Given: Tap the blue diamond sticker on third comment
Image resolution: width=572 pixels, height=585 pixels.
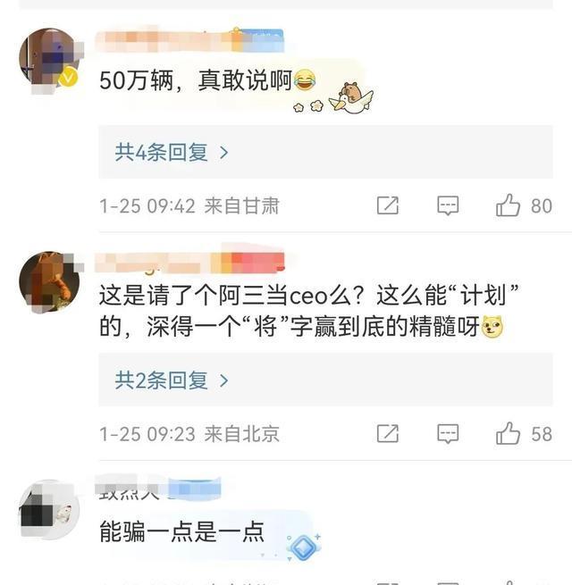Looking at the screenshot, I should (304, 547).
